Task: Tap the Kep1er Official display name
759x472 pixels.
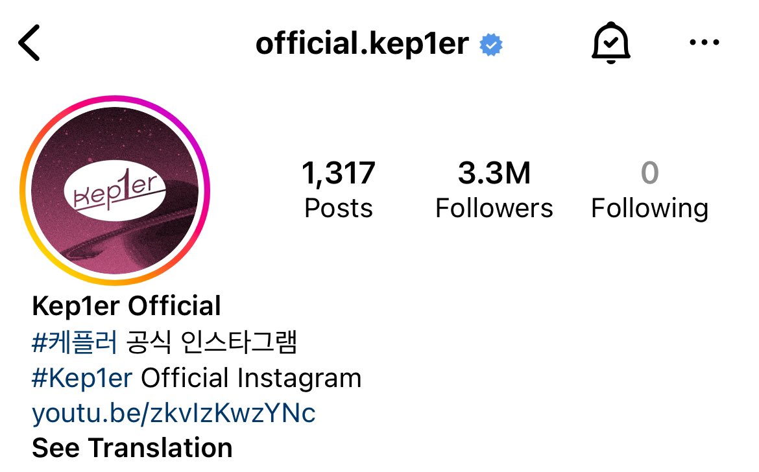Action: tap(126, 306)
